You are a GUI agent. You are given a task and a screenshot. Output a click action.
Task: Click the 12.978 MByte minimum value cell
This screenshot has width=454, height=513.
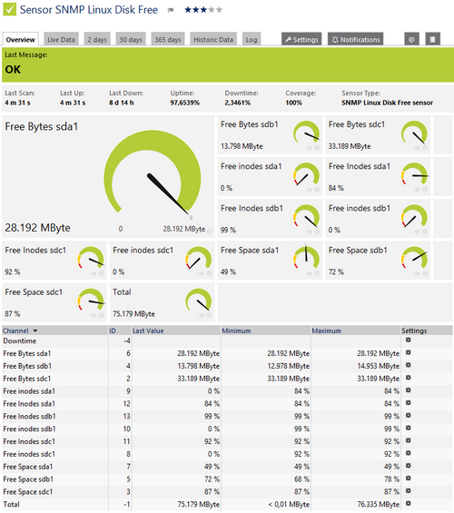289,366
